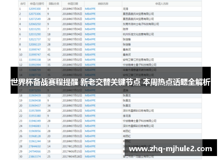Screen dimensions: 221x160
Task: Open registration number 27844650
Action: 34,146
